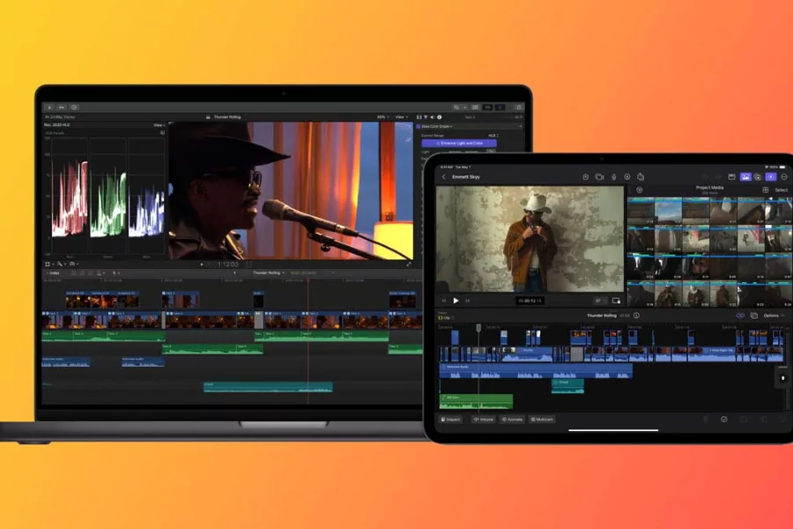Screen dimensions: 793x529
Task: Click the red playhead in Mac timeline
Action: click(x=308, y=339)
